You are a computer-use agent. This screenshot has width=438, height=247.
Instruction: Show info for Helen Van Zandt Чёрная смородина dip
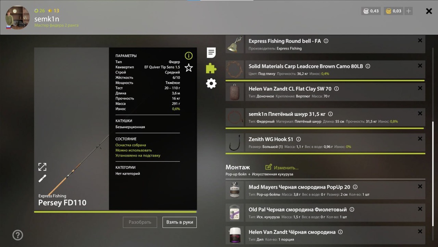point(340,232)
